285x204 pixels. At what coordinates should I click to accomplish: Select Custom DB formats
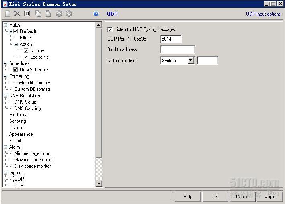pos(33,89)
